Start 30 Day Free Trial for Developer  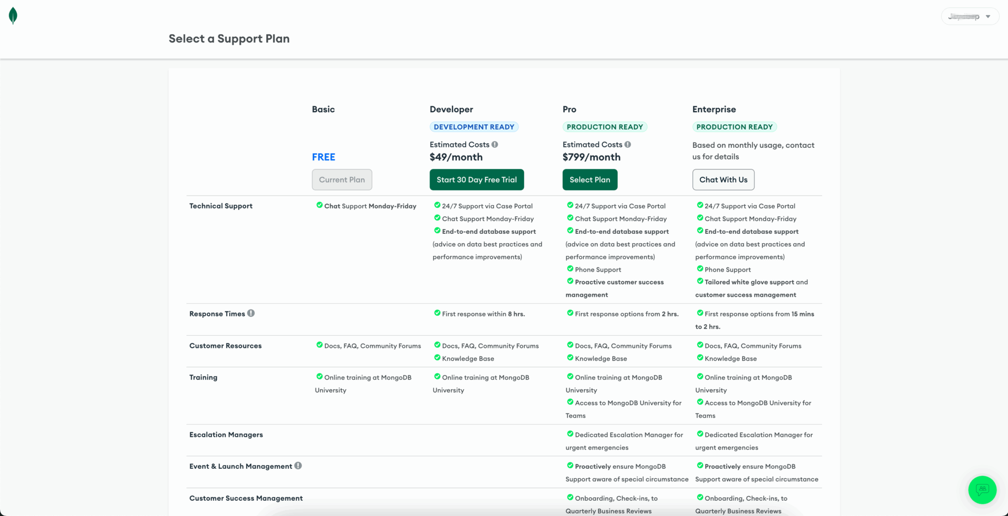click(x=476, y=179)
